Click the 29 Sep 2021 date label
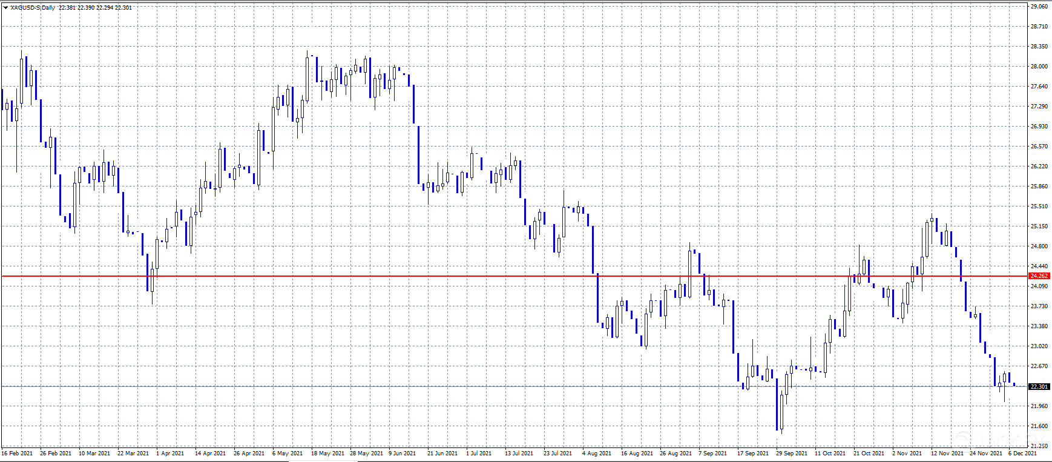The width and height of the screenshot is (1052, 462). click(792, 454)
